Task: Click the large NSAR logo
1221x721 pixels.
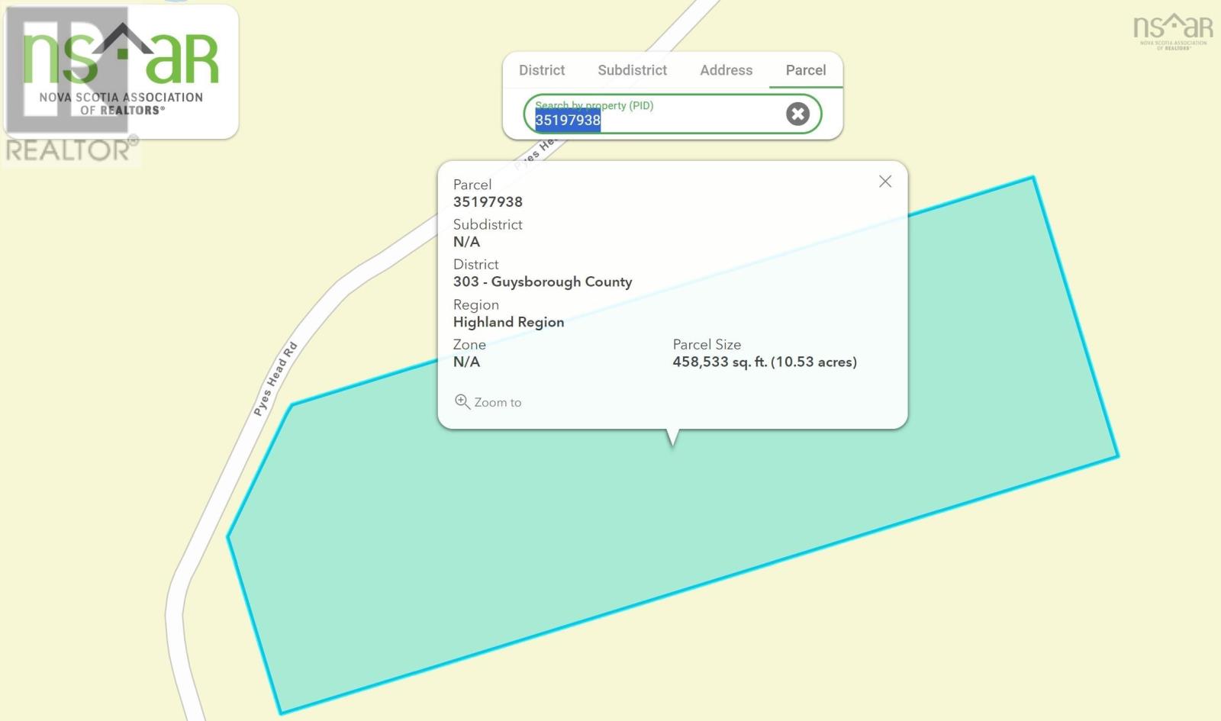Action: pyautogui.click(x=121, y=71)
